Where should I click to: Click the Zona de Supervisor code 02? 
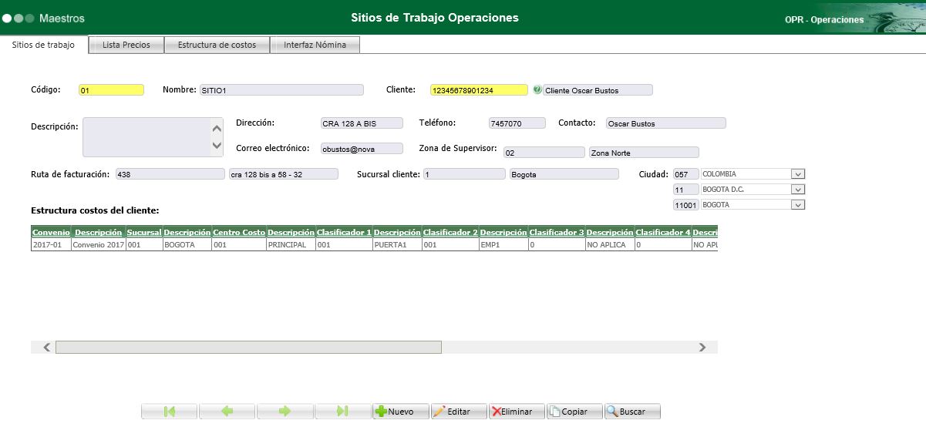coord(544,153)
